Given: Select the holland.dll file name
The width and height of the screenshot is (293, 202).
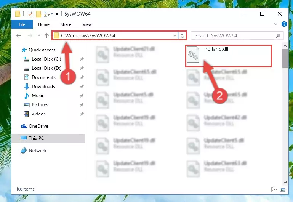Looking at the screenshot, I should coord(216,49).
